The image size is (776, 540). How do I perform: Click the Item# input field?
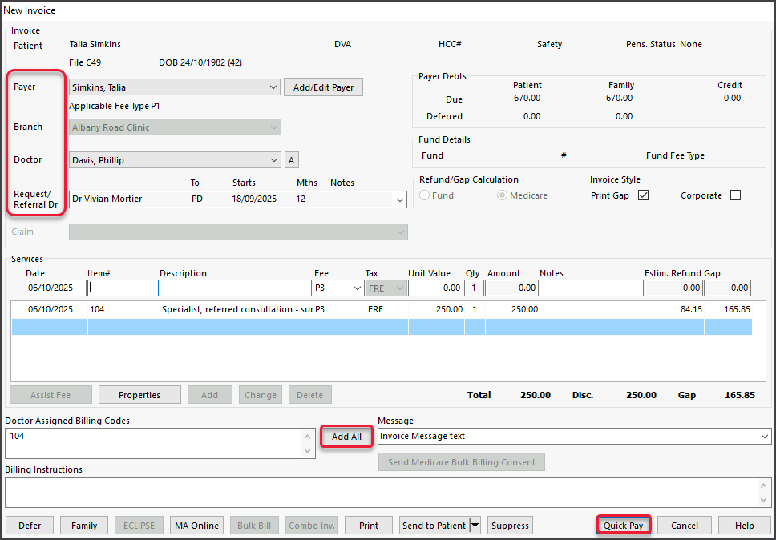[x=123, y=288]
